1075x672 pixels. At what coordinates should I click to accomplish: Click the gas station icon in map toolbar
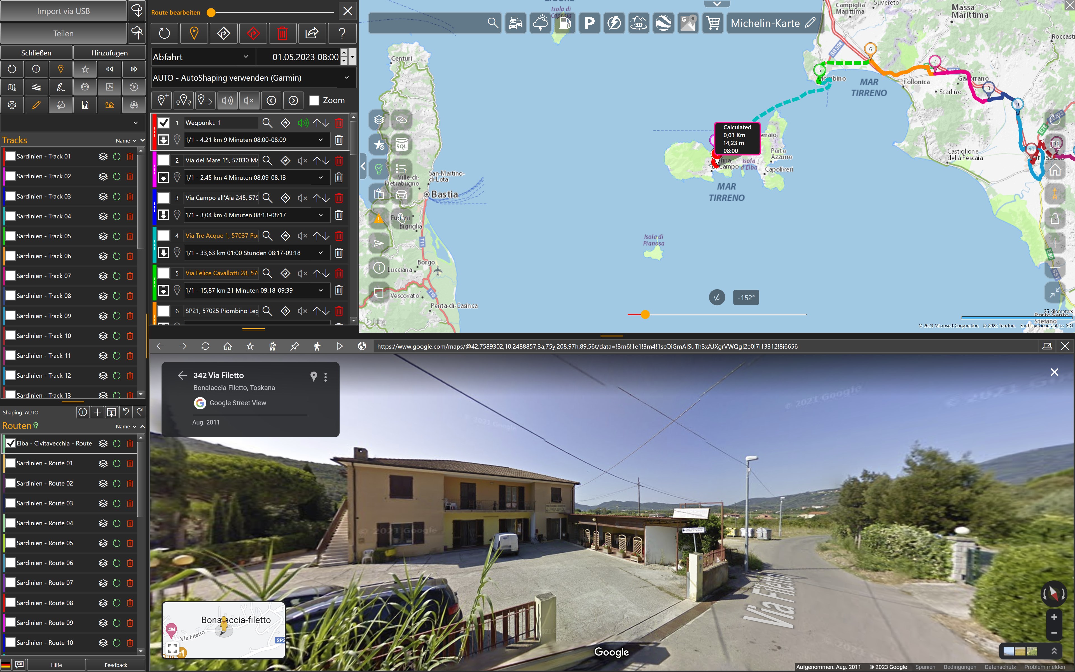click(x=565, y=23)
